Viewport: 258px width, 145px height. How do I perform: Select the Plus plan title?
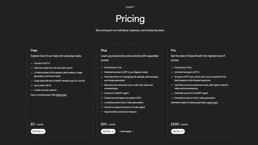coord(104,50)
